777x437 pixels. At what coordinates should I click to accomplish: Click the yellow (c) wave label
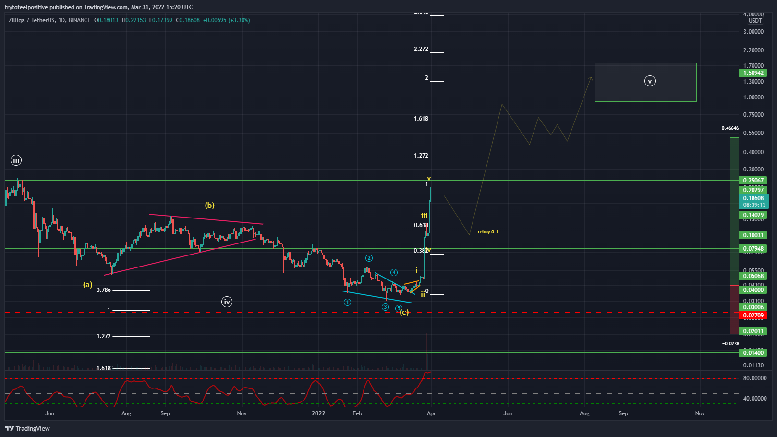404,312
